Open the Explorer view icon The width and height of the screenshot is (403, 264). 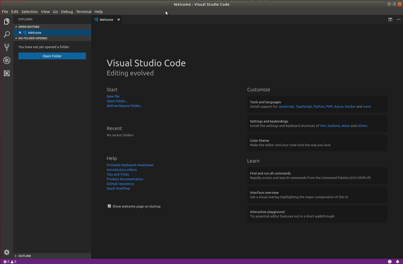6,21
